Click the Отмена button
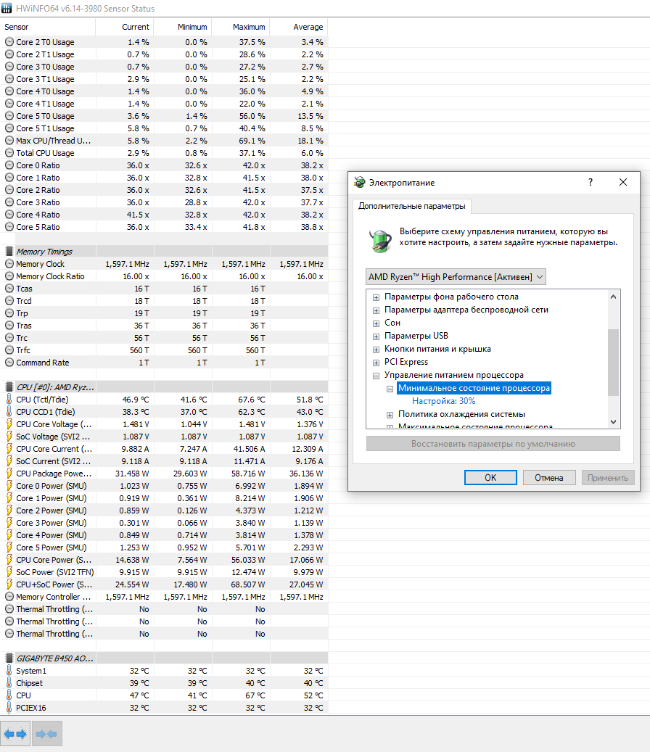This screenshot has height=752, width=650. point(548,478)
